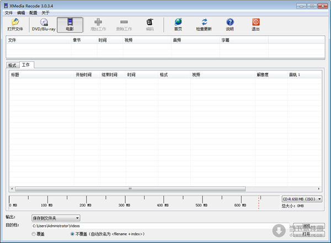
Task: Click the Add Job (增加工作) plus icon
Action: (98, 24)
